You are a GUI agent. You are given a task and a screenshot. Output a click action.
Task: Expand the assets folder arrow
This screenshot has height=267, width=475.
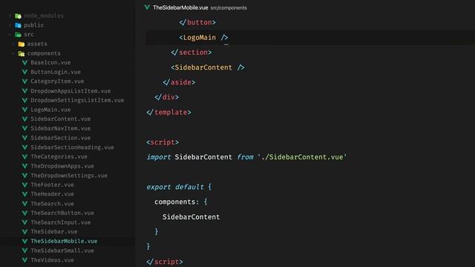point(13,44)
